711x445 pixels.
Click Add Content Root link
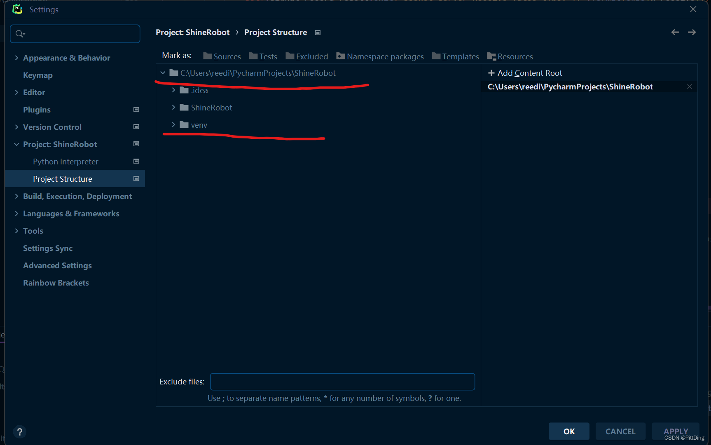click(530, 73)
